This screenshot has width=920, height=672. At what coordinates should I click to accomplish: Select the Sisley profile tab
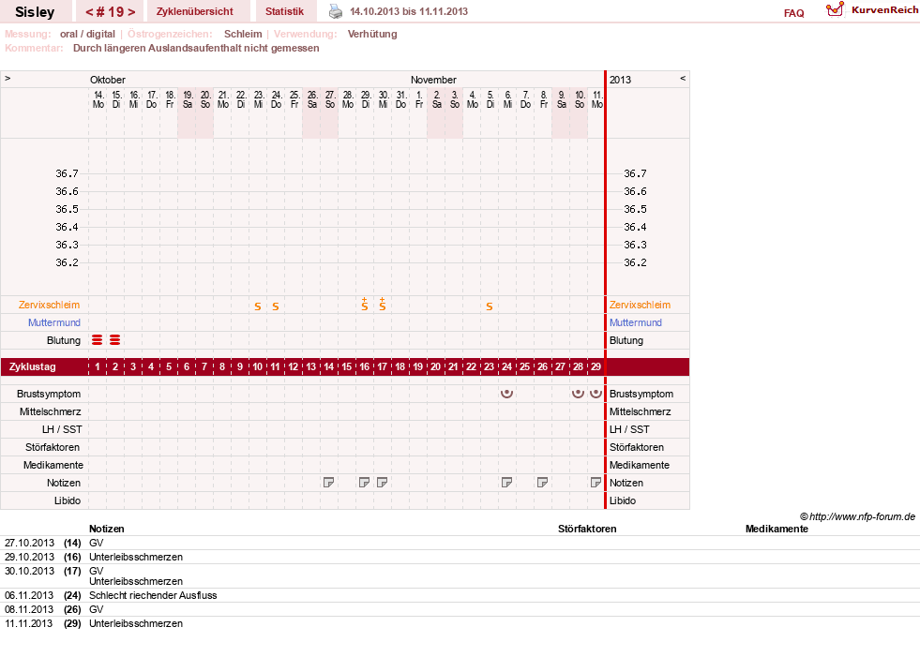tap(35, 12)
